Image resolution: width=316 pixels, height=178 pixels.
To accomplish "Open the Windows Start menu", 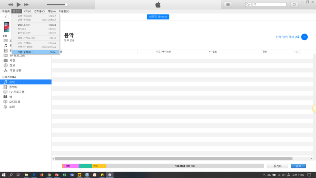I will click(4, 175).
